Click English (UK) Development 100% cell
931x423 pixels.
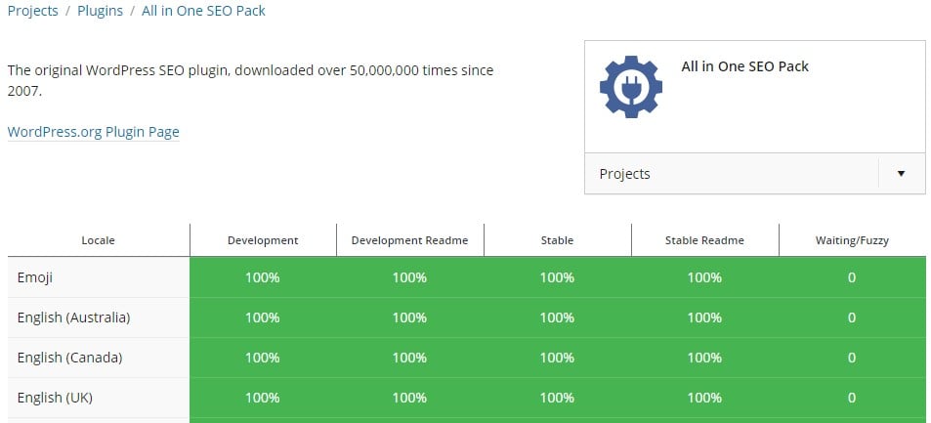click(263, 398)
